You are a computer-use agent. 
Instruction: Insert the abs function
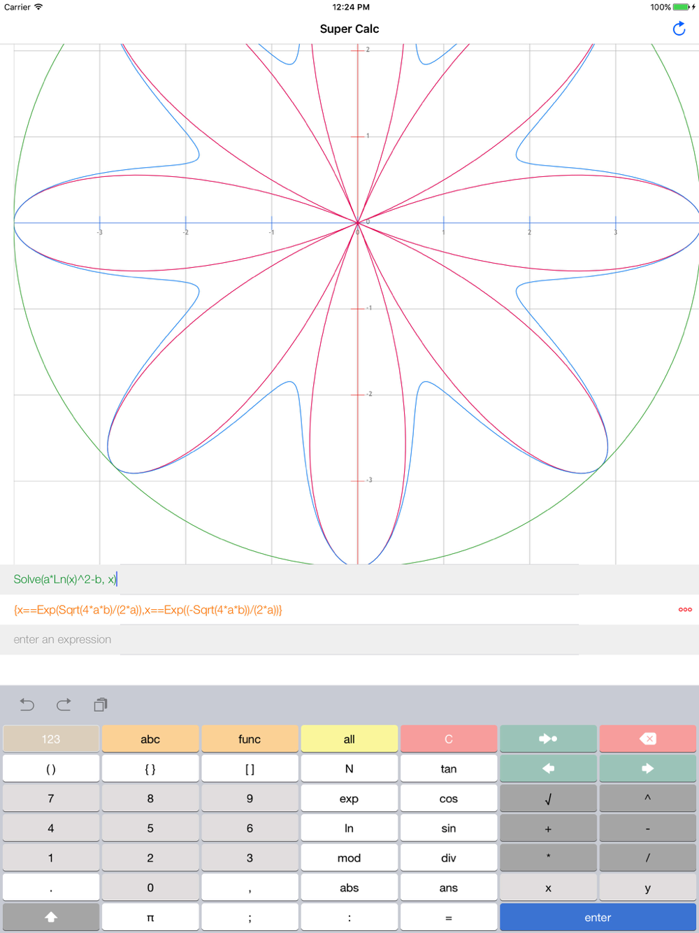[349, 888]
